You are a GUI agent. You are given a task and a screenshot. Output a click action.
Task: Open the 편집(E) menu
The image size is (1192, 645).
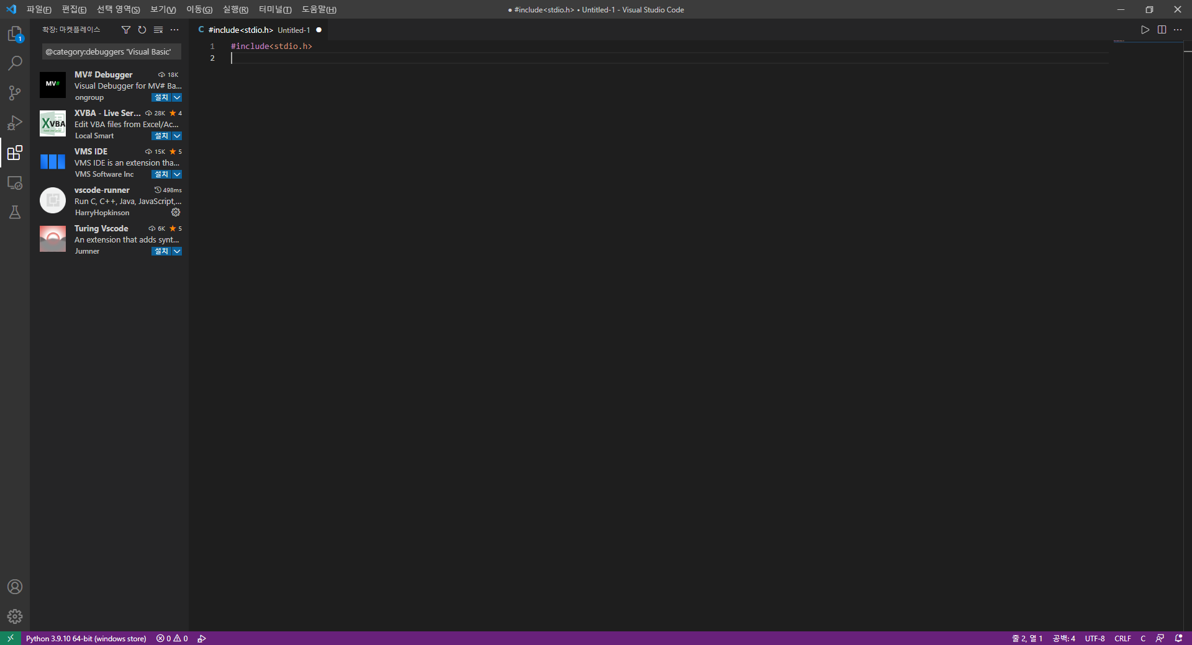(x=74, y=9)
